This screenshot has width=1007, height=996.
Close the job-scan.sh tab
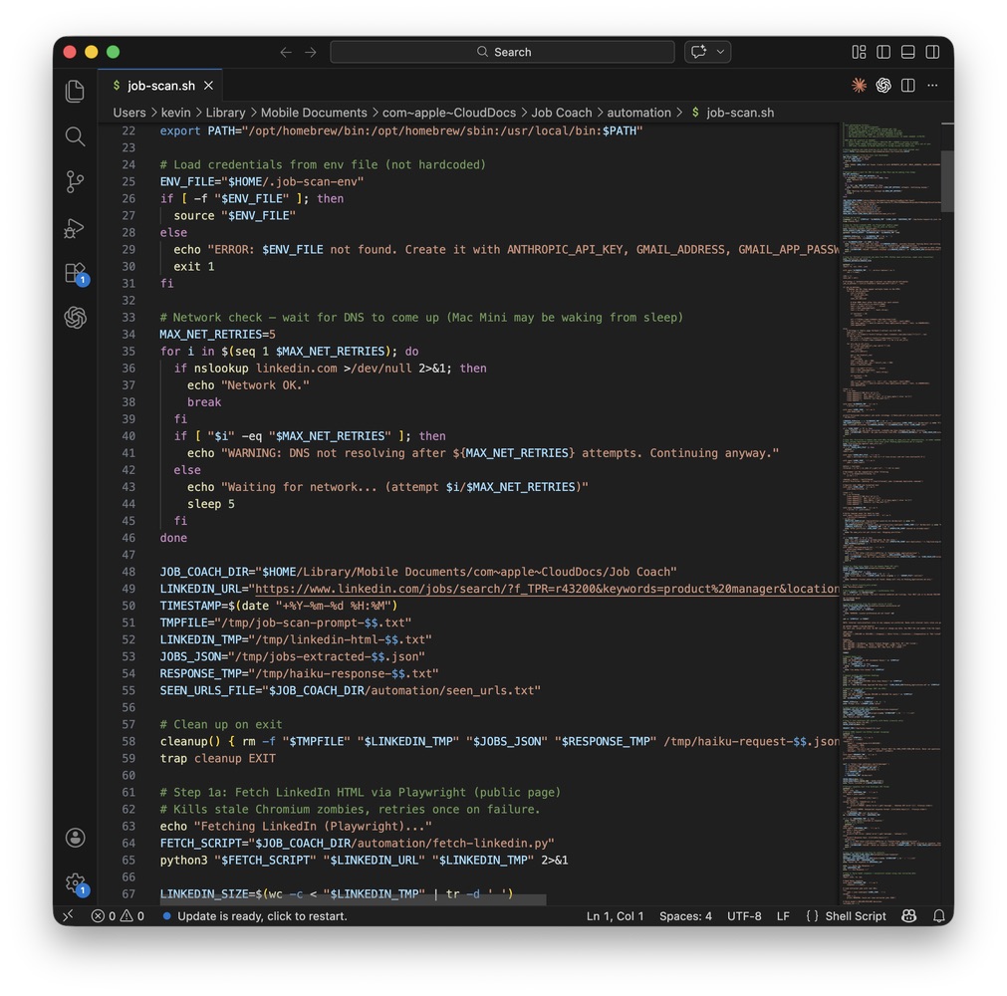pyautogui.click(x=209, y=86)
